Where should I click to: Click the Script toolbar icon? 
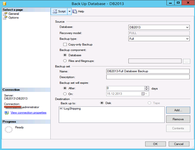(54, 11)
